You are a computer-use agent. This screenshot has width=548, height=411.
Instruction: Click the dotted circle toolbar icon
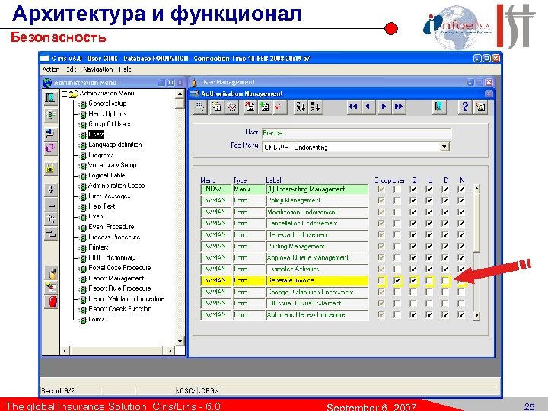(231, 107)
